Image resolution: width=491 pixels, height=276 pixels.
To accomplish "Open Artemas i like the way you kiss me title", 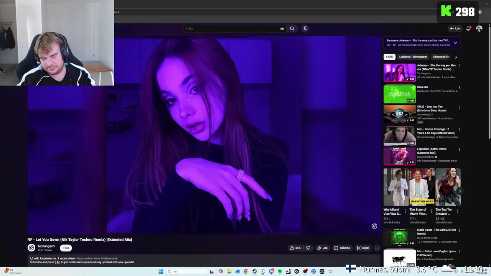I will [x=436, y=67].
